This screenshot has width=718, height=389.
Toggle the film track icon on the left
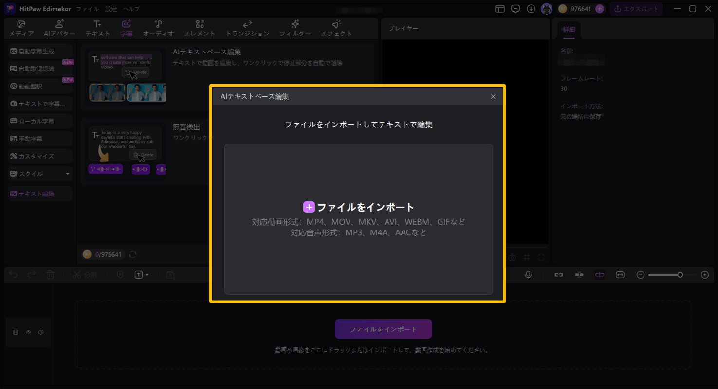click(15, 332)
